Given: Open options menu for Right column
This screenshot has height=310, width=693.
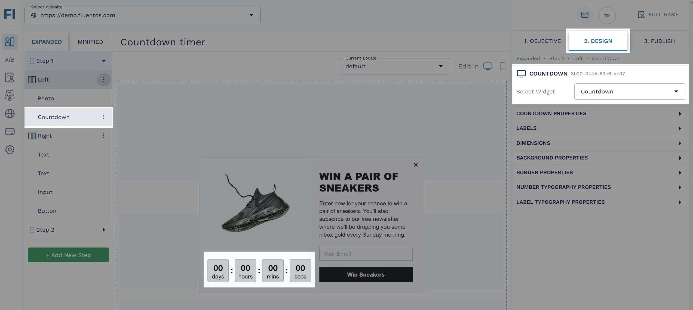Looking at the screenshot, I should pos(104,136).
